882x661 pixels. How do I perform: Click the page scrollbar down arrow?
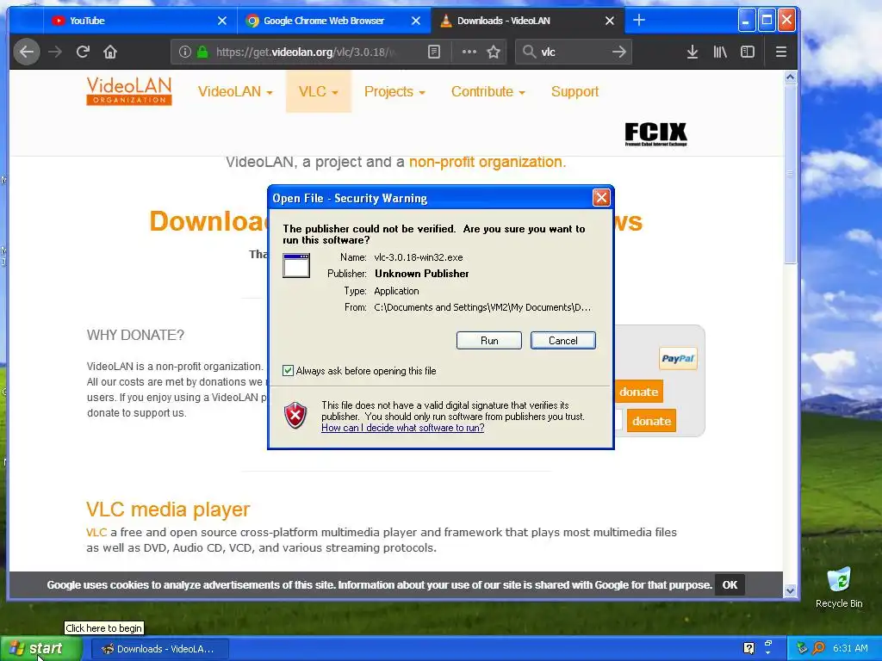tap(791, 590)
